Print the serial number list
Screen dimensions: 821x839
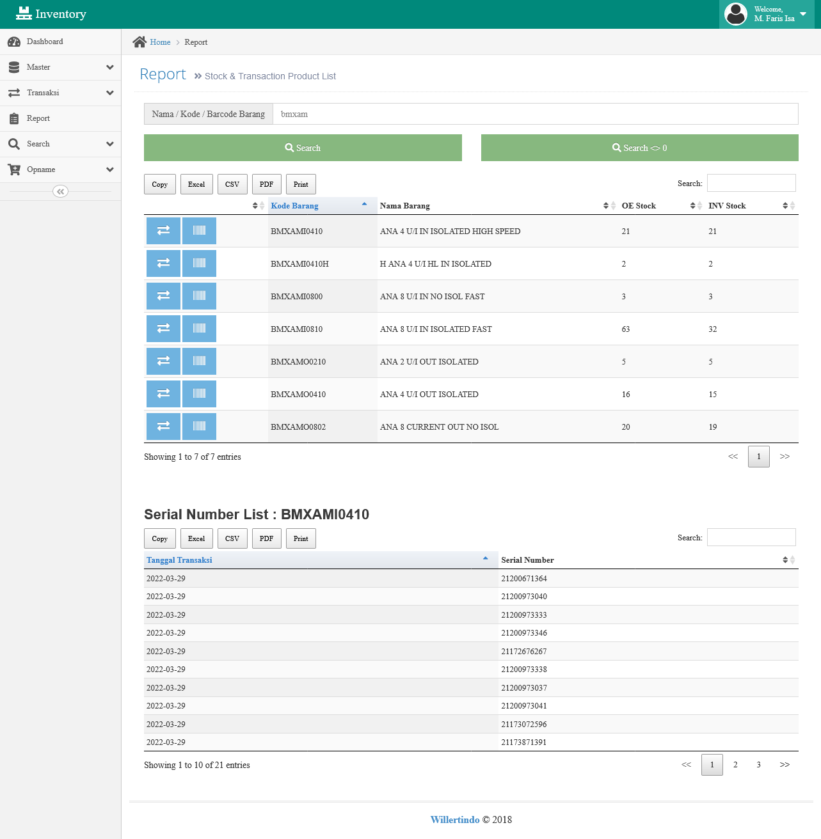[x=301, y=538]
